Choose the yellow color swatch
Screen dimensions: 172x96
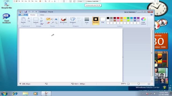click(125, 18)
